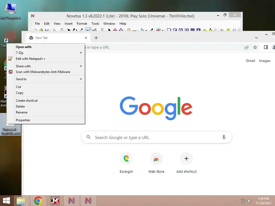This screenshot has height=206, width=275.
Task: Click the magnifier icon in Google search box
Action: click(89, 137)
